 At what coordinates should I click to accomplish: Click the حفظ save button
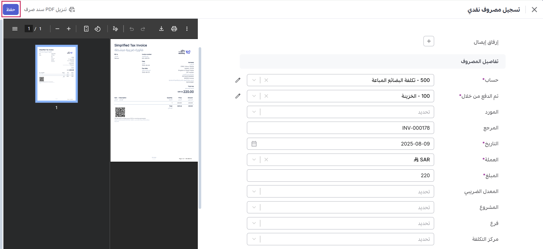click(11, 9)
